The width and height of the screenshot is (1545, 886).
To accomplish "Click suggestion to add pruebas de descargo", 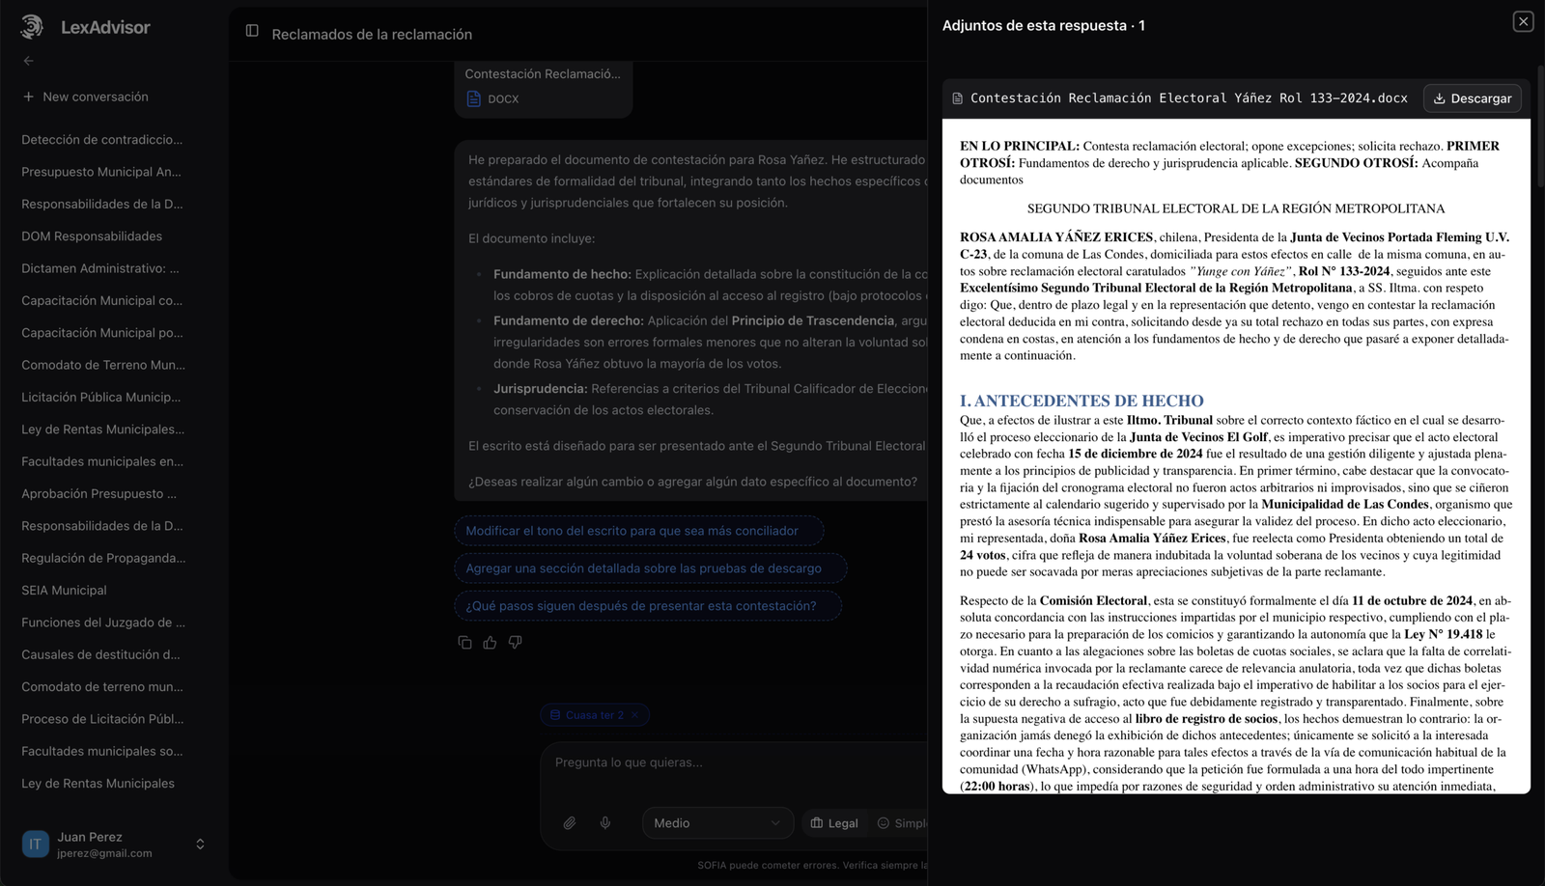I will [x=650, y=568].
